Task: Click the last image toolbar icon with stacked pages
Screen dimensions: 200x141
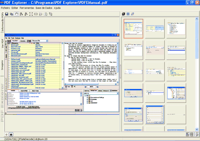Action: (x=51, y=14)
